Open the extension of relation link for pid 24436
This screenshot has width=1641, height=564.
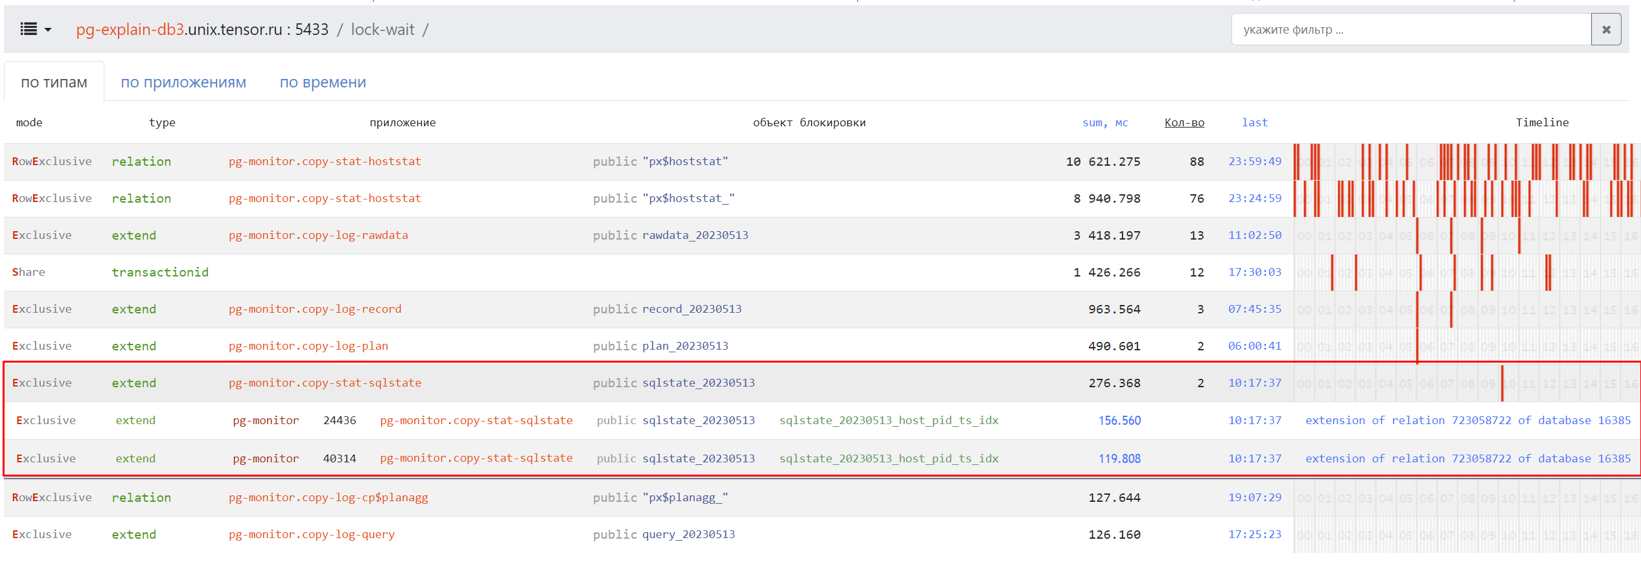click(1467, 421)
